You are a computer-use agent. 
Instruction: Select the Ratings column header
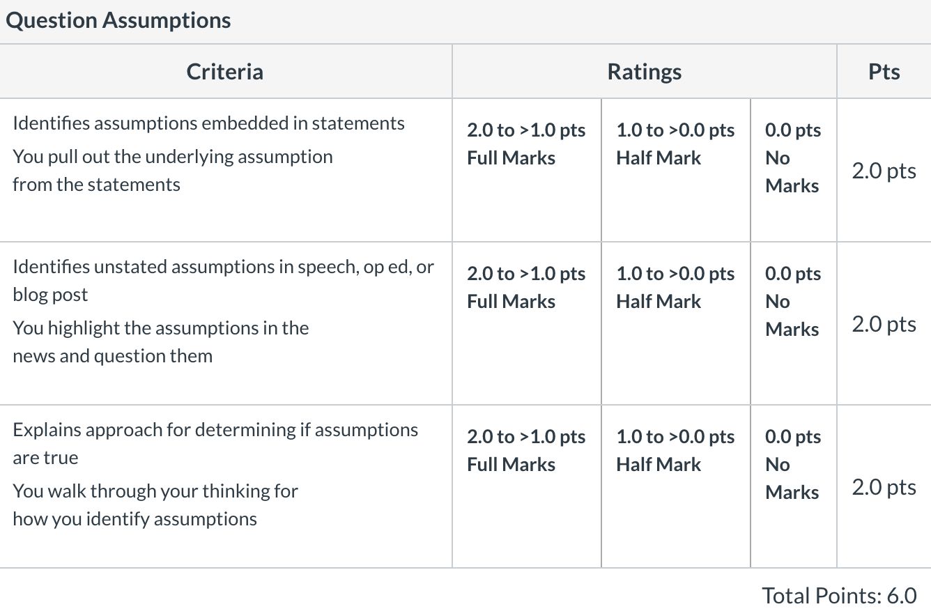[645, 72]
